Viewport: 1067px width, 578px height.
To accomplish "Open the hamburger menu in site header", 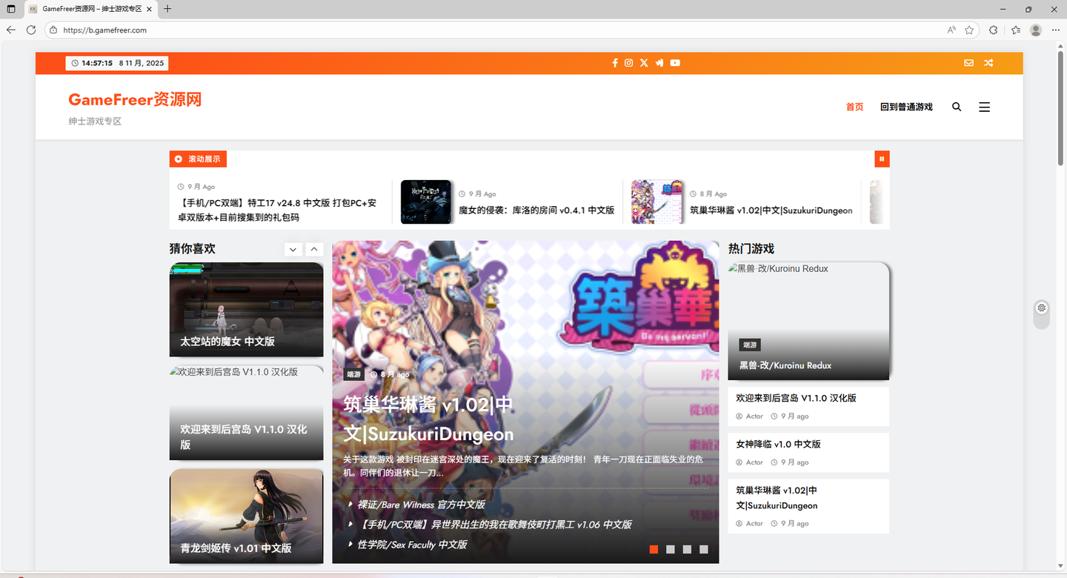I will point(984,107).
